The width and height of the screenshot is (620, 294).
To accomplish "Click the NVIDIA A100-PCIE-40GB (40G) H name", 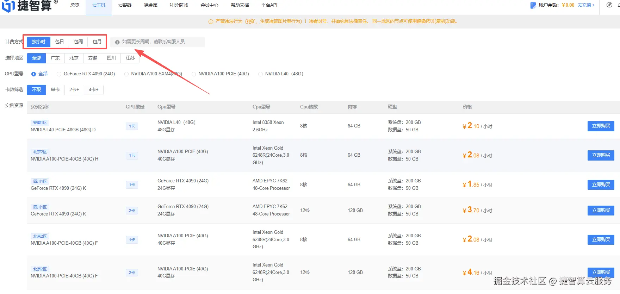I will [x=64, y=159].
